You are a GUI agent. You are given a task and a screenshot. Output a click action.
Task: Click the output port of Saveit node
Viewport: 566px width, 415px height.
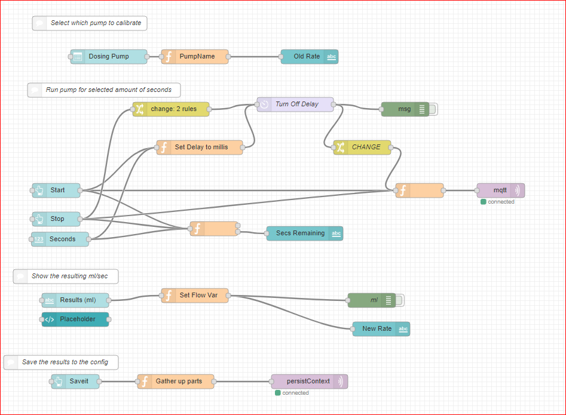click(99, 382)
